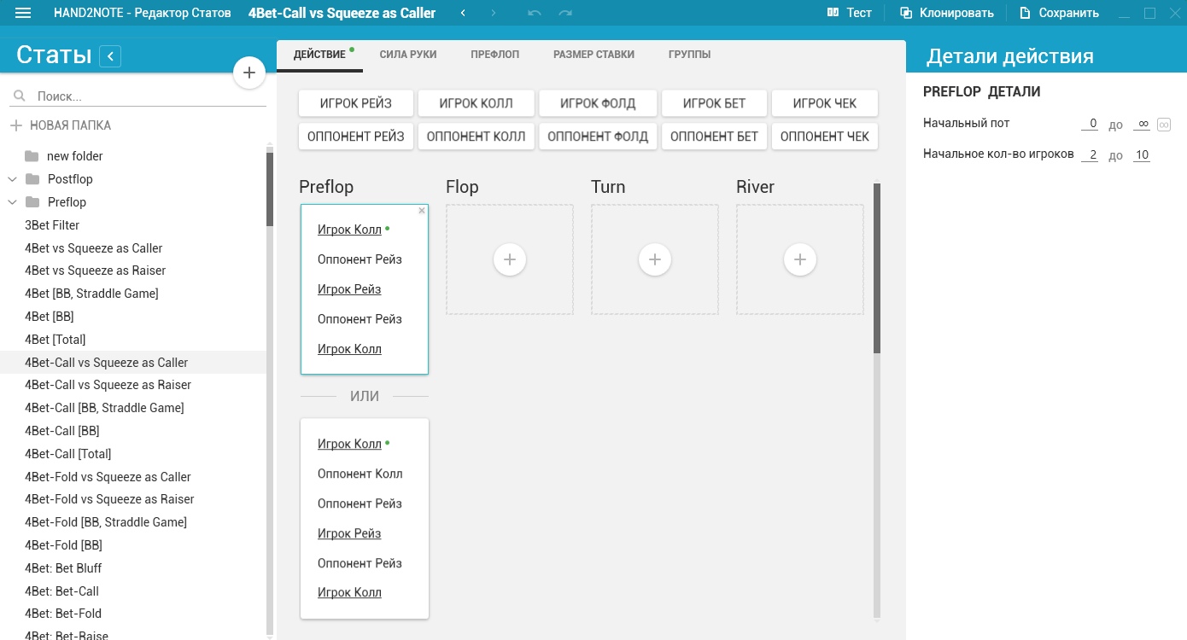
Task: Click the ИГРОК ФОЛД button
Action: tap(598, 103)
